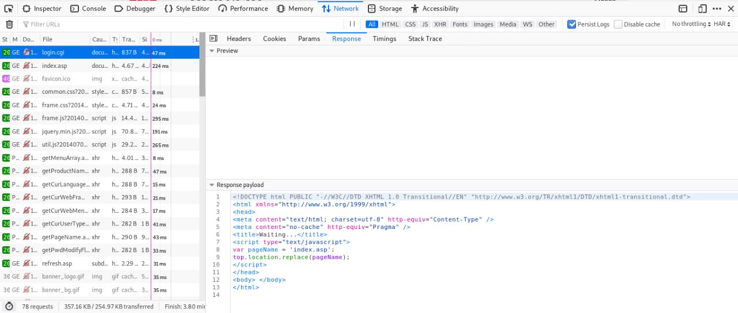Switch to the Headers details tab
The image size is (738, 313).
click(239, 39)
